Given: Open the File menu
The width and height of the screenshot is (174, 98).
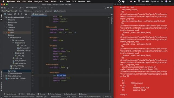Looking at the screenshot, I should click(x=19, y=1).
